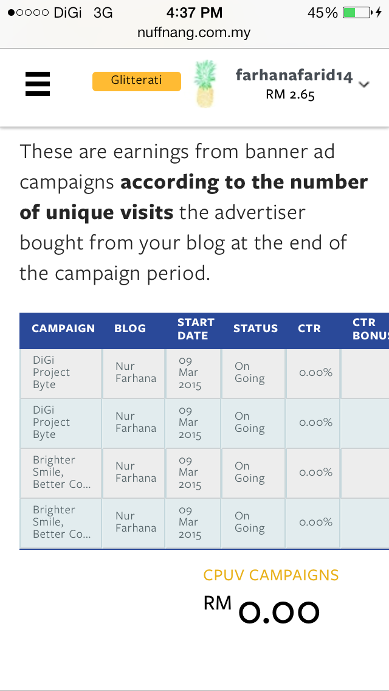Viewport: 389px width, 691px height.
Task: Click the CTR Bonus column header
Action: click(x=368, y=328)
